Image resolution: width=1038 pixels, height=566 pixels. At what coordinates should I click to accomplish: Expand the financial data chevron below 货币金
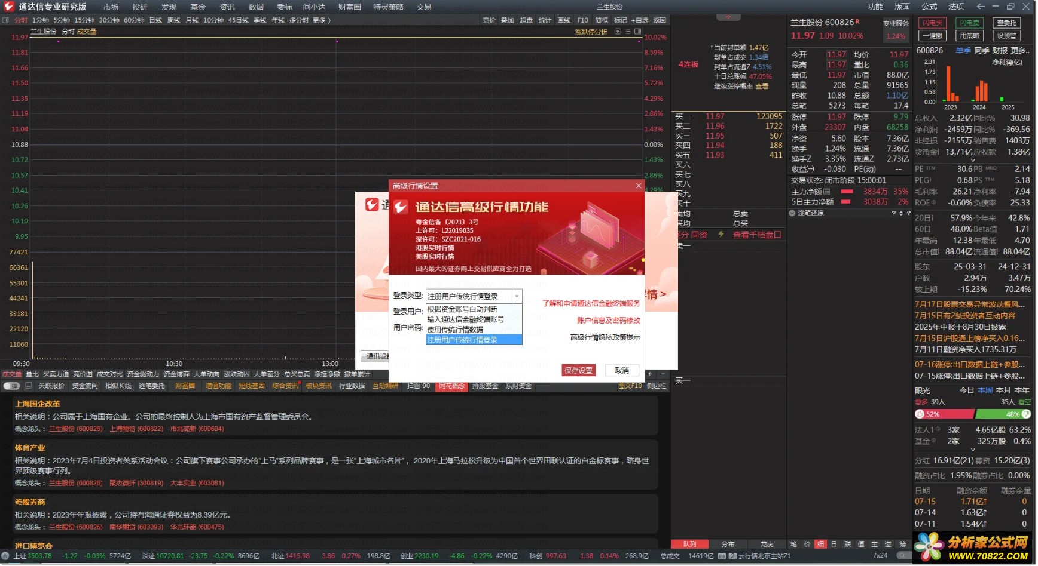point(973,161)
